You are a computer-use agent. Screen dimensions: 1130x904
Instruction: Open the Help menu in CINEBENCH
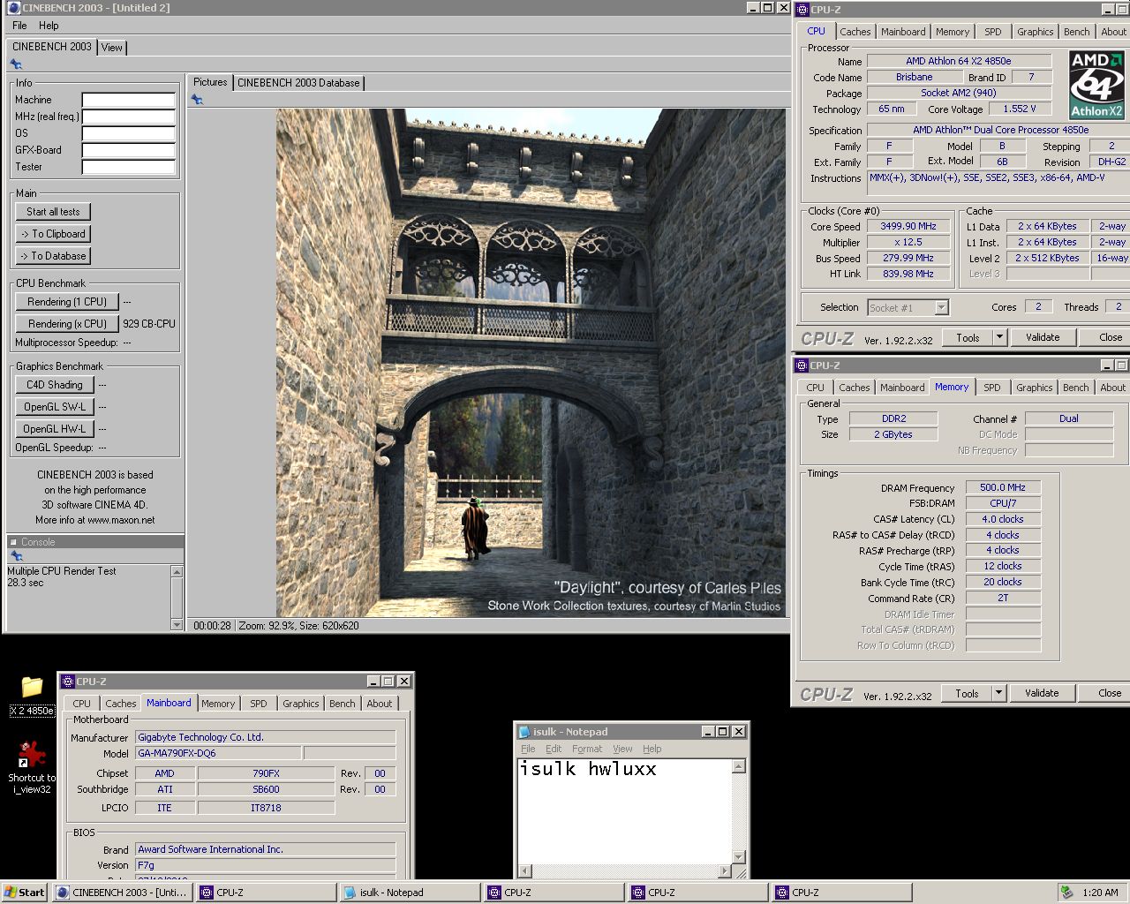(x=49, y=26)
